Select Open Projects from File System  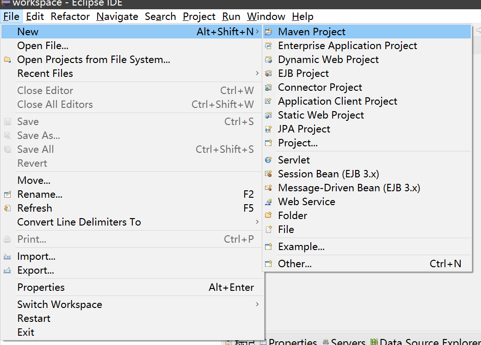tap(93, 60)
